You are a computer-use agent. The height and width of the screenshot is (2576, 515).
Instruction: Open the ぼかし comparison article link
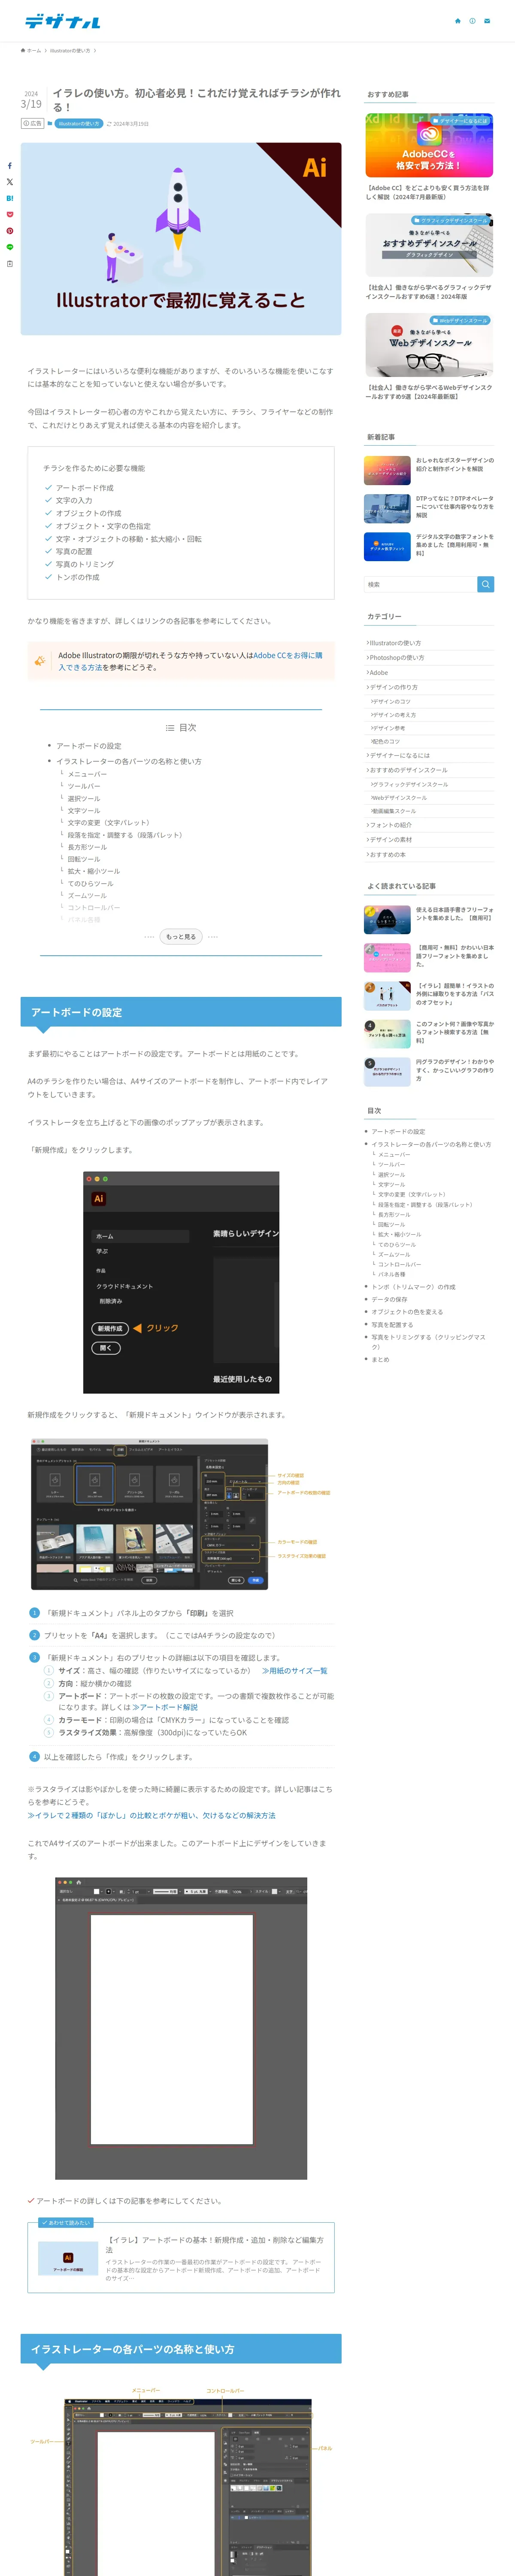tap(151, 1815)
